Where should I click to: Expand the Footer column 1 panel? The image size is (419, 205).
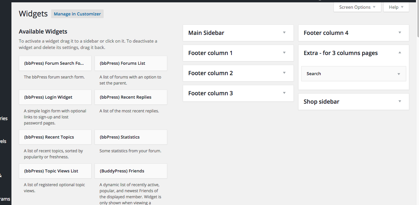(238, 53)
